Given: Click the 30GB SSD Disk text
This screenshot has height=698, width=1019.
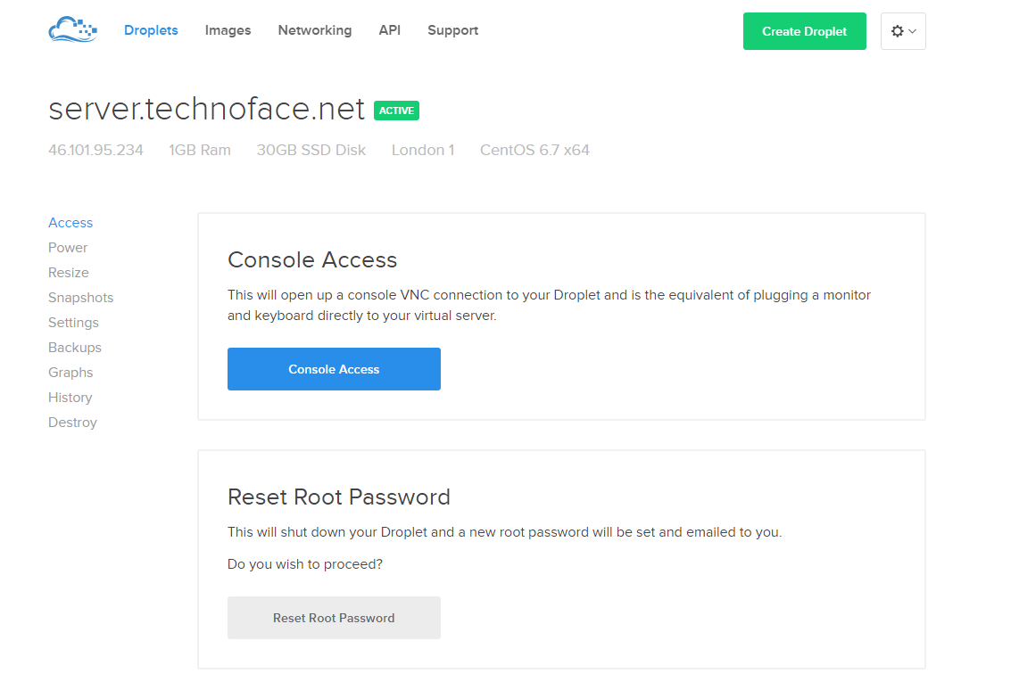Looking at the screenshot, I should click(311, 150).
